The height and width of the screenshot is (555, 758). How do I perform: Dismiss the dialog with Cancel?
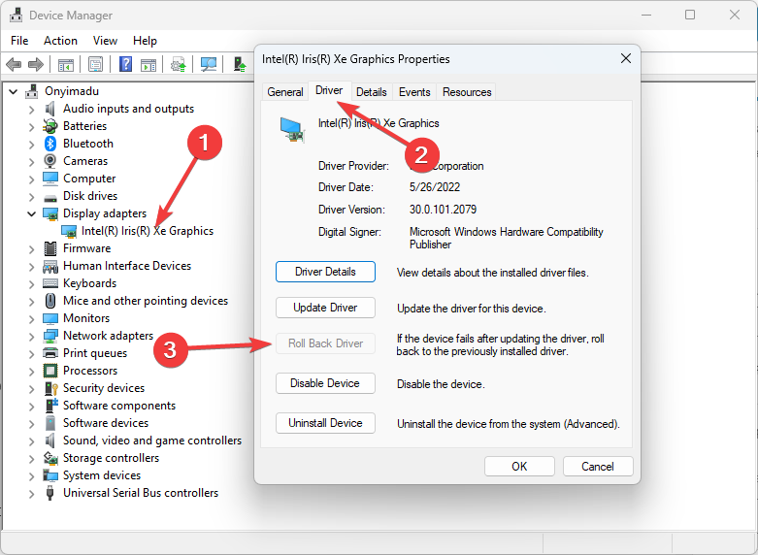[598, 466]
